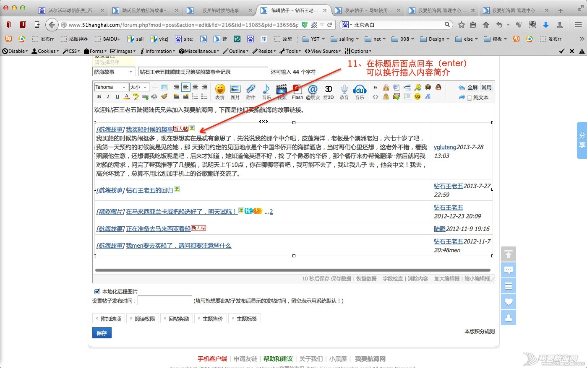Open the 捞3D insert tool
This screenshot has height=368, width=587.
tap(329, 92)
